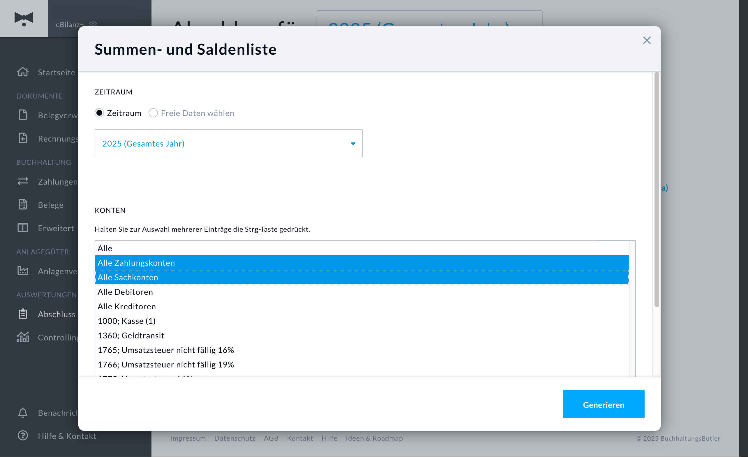The height and width of the screenshot is (457, 748).
Task: Click the bow tie logo icon
Action: 24,19
